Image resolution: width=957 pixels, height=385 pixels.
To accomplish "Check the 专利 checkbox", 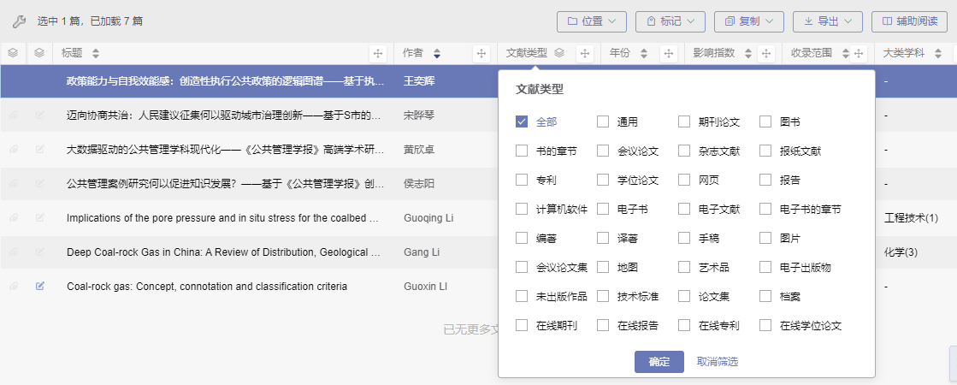I will 521,180.
